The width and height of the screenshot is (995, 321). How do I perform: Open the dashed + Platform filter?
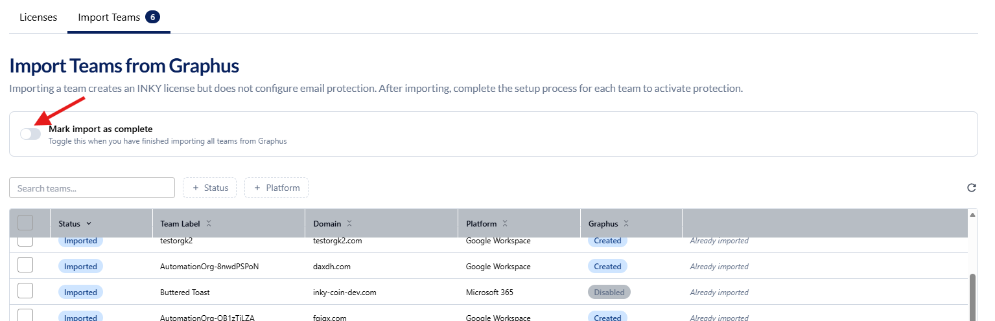(276, 188)
